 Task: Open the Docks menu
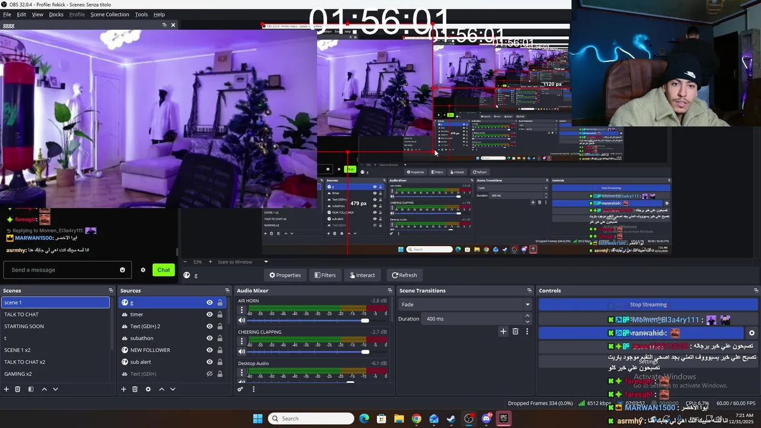click(x=56, y=14)
